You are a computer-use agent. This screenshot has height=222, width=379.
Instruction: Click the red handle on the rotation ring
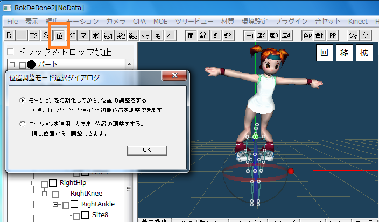click(291, 171)
